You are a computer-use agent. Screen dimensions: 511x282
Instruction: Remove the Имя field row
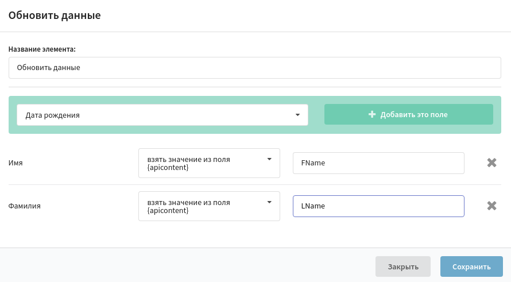[x=491, y=163]
